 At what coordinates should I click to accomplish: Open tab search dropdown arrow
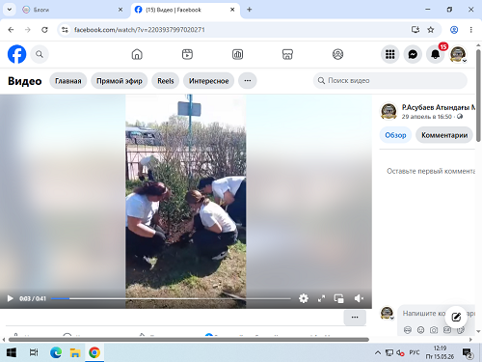tap(10, 10)
